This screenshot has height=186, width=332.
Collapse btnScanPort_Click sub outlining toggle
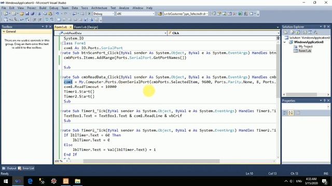coord(61,53)
